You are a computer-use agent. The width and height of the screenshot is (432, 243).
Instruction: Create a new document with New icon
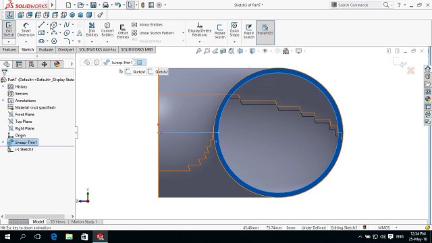(68, 5)
